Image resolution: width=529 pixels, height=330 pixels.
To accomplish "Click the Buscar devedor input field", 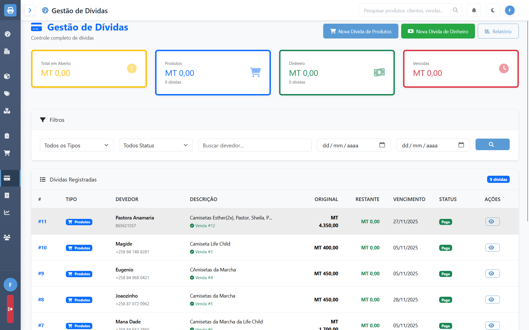I will (255, 145).
